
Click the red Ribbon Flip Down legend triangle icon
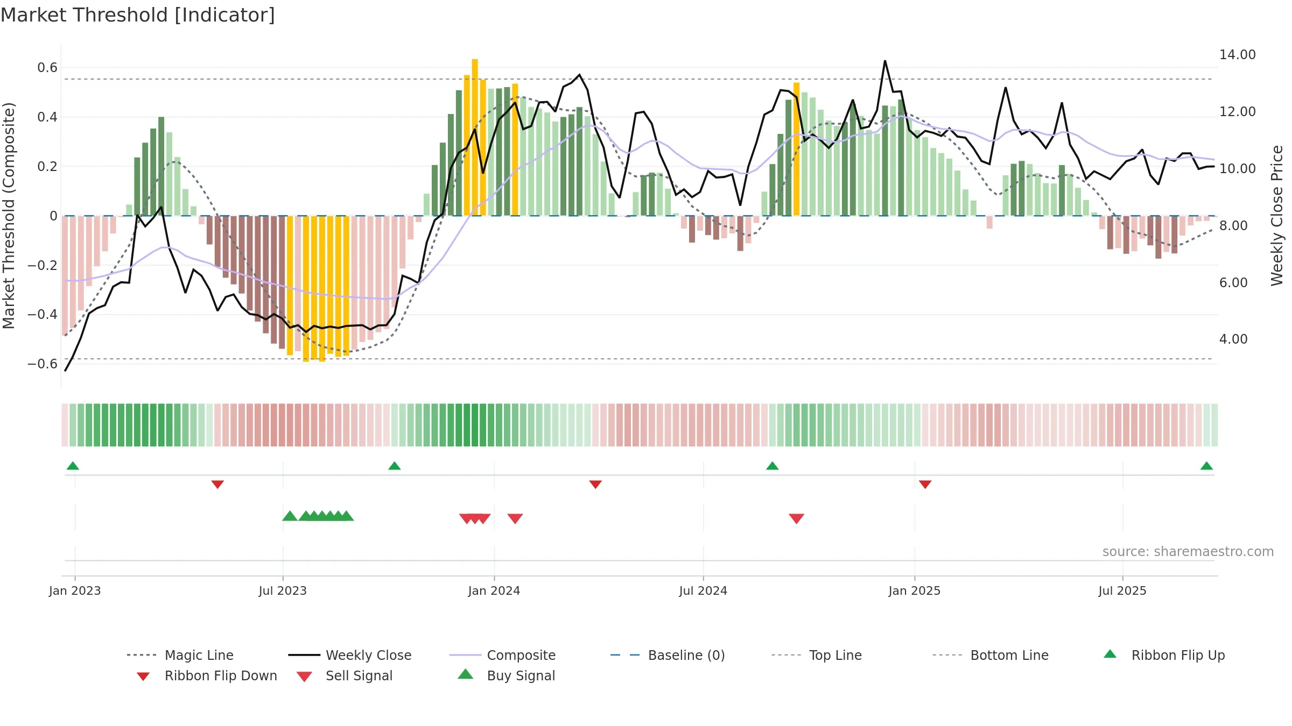click(143, 677)
